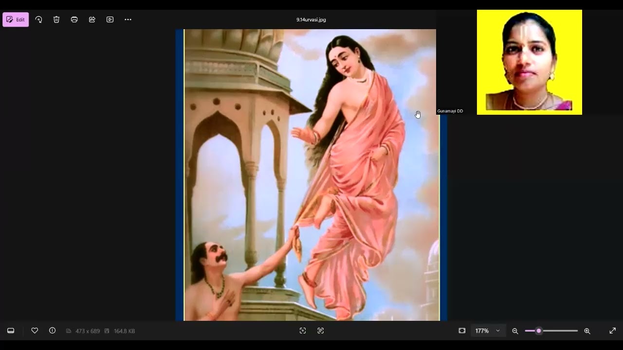
Task: Click the Gunamayi DD participant video thumbnail
Action: pos(530,62)
